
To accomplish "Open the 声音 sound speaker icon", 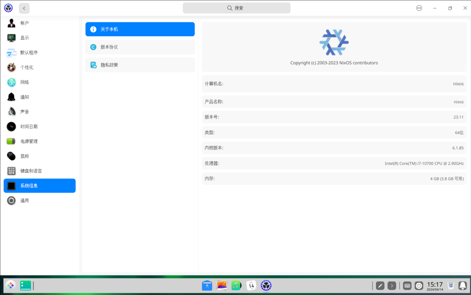I will point(11,112).
